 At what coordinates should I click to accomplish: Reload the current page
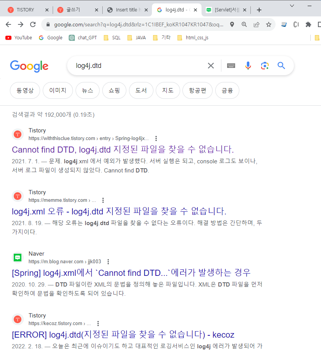(33, 24)
